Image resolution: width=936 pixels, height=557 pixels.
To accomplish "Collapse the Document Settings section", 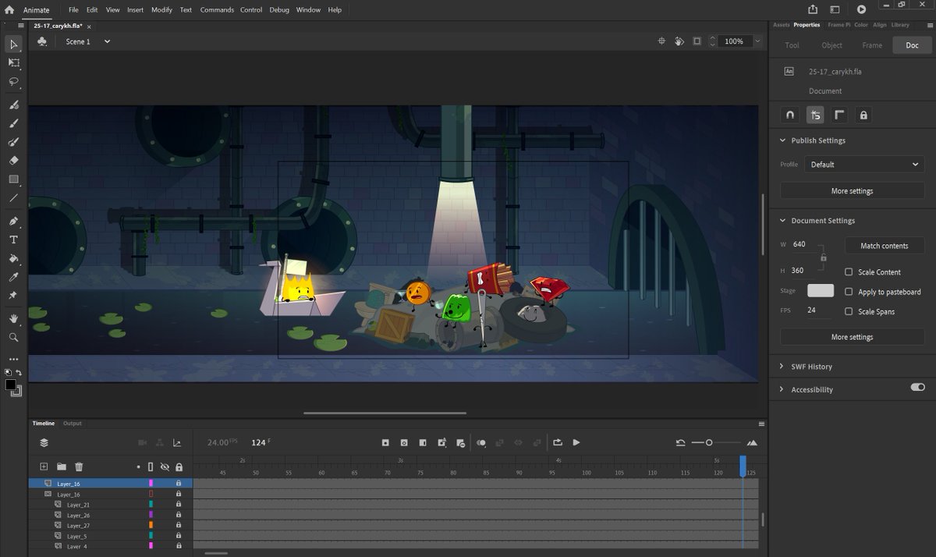I will point(782,221).
